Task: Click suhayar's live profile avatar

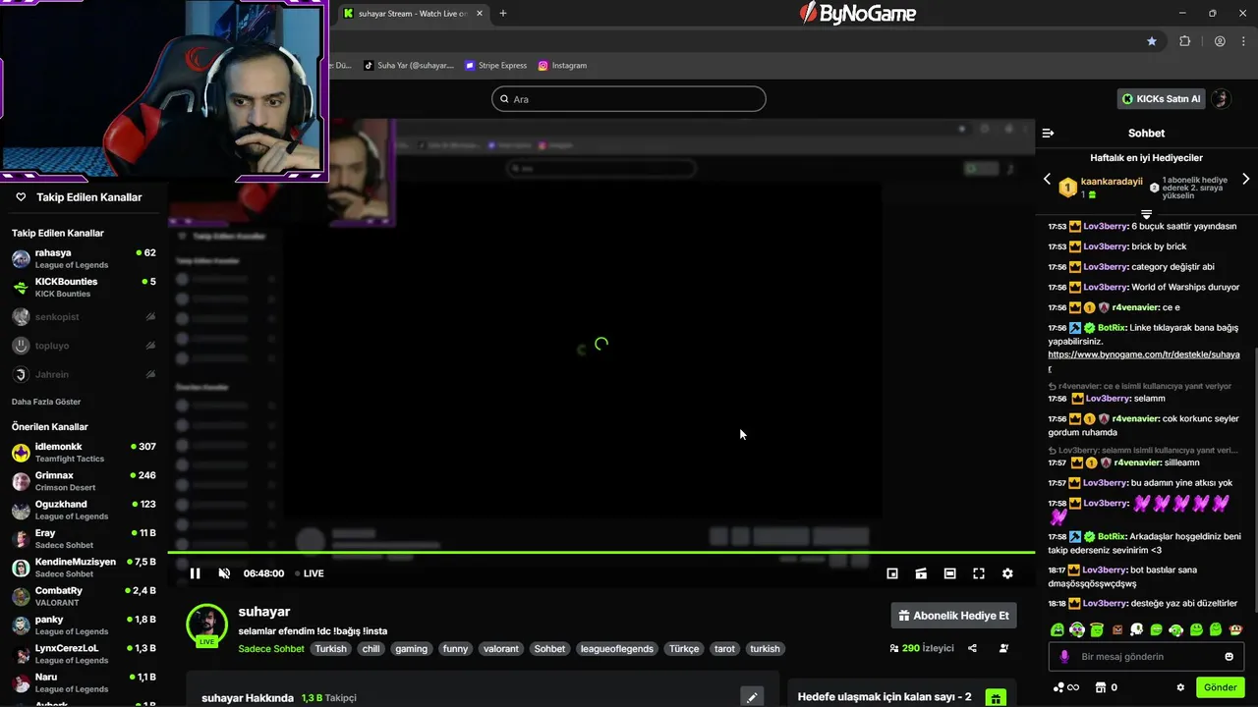Action: pos(206,625)
